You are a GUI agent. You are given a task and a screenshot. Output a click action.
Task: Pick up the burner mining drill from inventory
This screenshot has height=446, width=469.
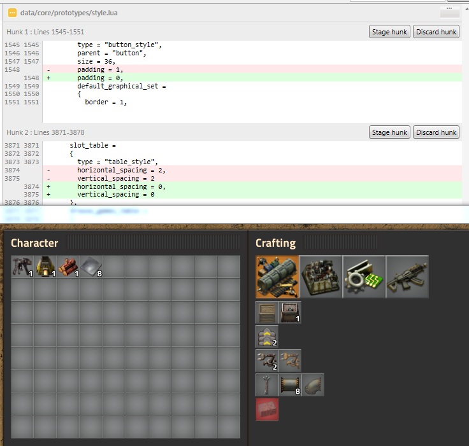[22, 267]
